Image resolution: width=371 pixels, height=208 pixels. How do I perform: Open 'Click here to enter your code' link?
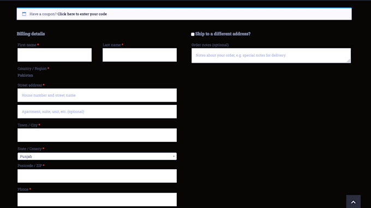point(82,14)
